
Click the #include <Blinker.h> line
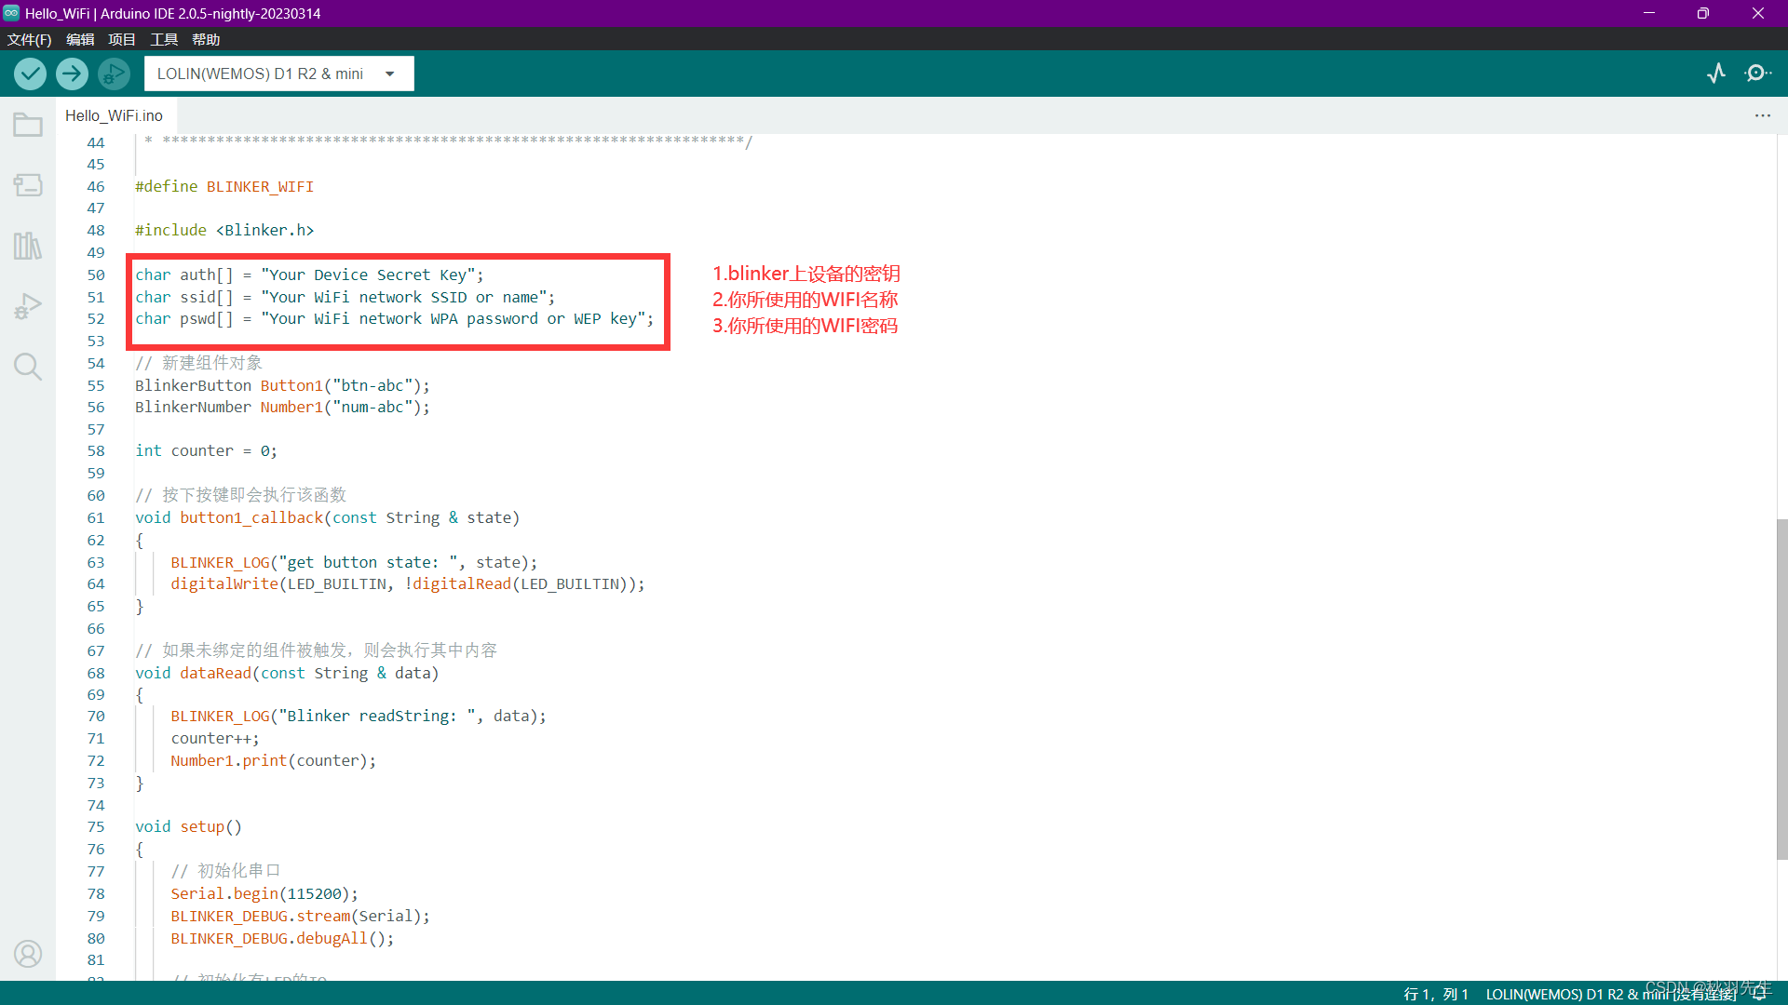[224, 230]
